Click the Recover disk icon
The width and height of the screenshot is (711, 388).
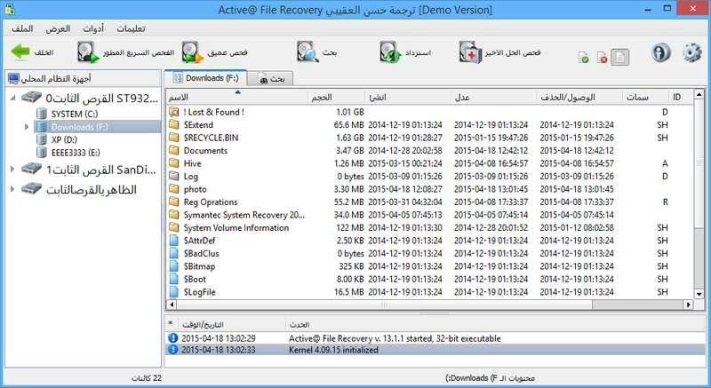click(x=389, y=52)
